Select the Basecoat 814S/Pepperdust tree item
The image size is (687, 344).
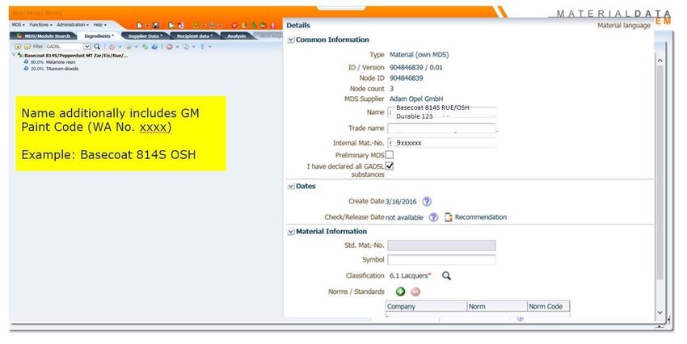tap(76, 56)
